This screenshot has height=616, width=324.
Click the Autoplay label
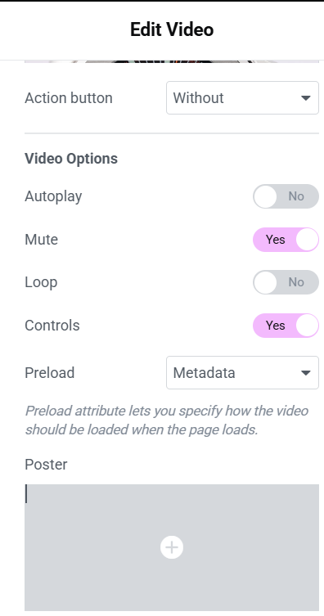pyautogui.click(x=53, y=196)
